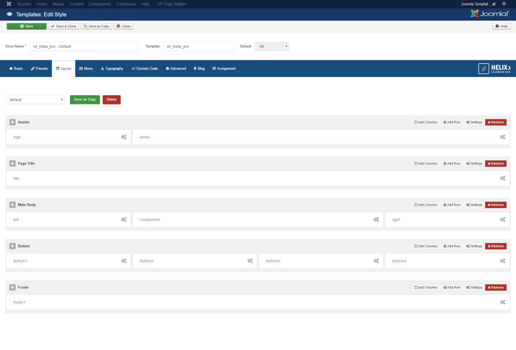Screen dimensions: 516x350
Task: Open footer1 column settings
Action: tap(502, 302)
